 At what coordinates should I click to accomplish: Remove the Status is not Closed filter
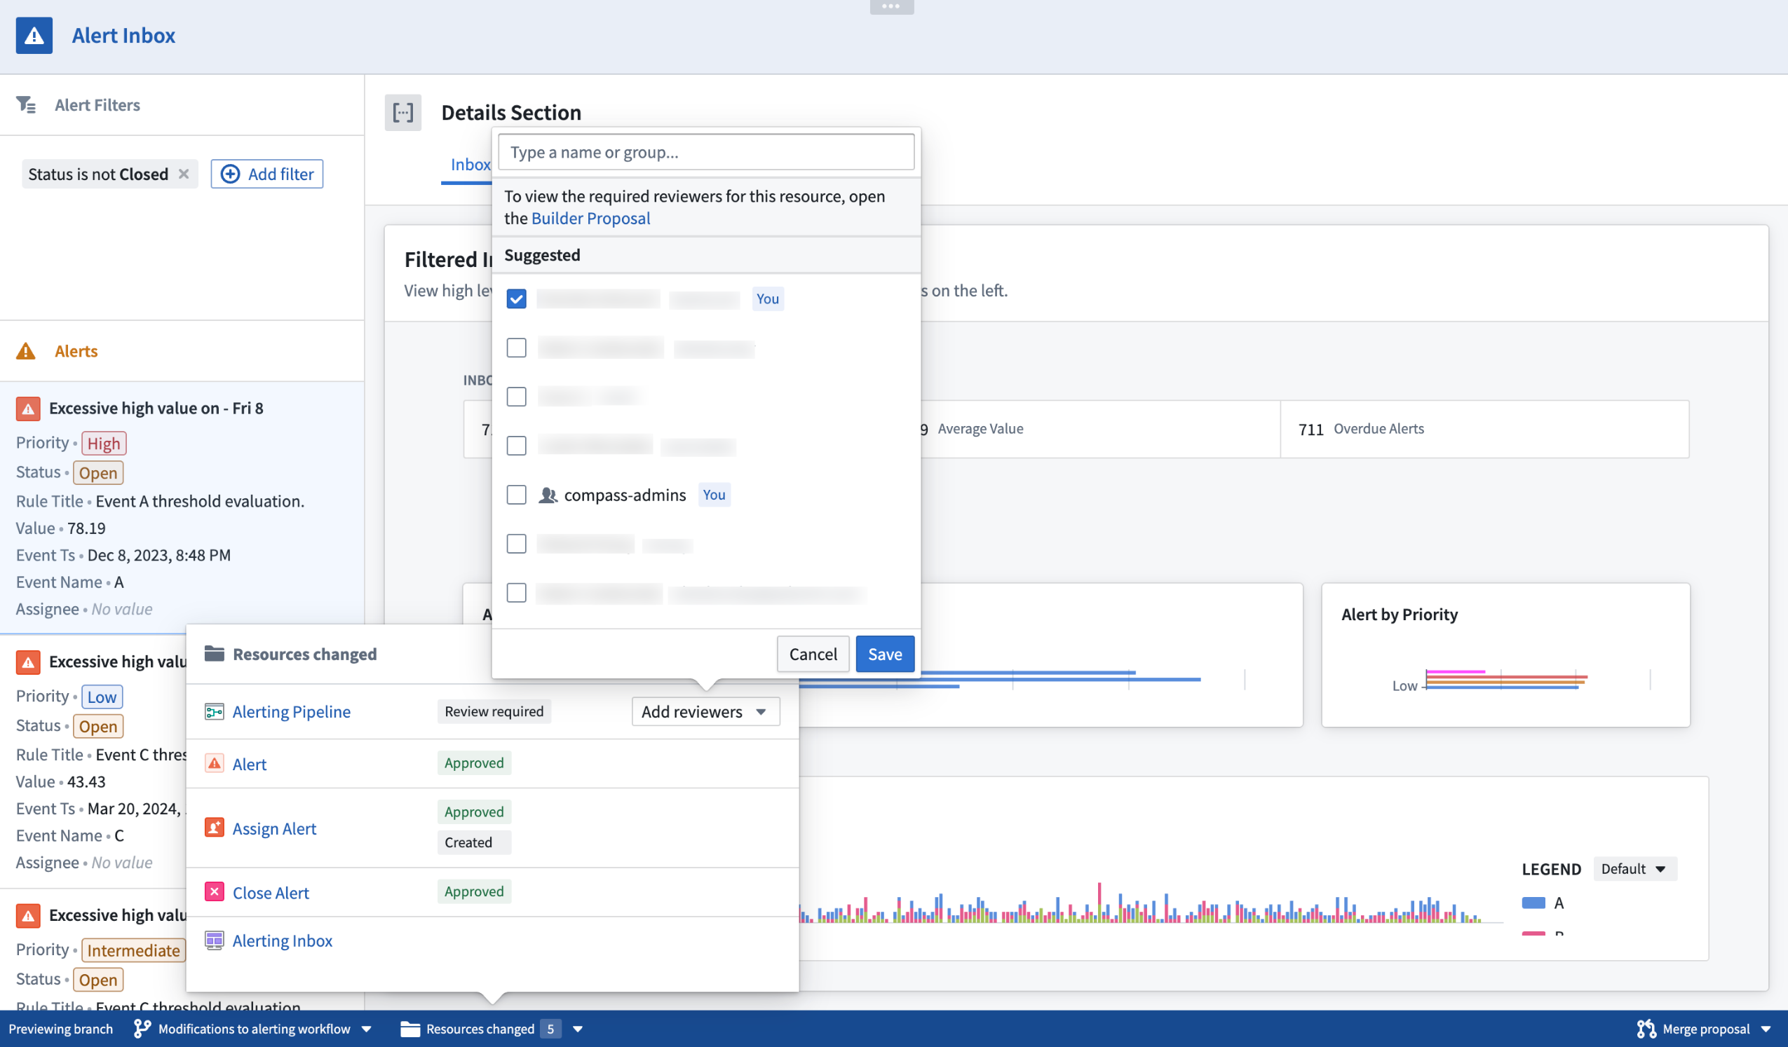pos(184,174)
